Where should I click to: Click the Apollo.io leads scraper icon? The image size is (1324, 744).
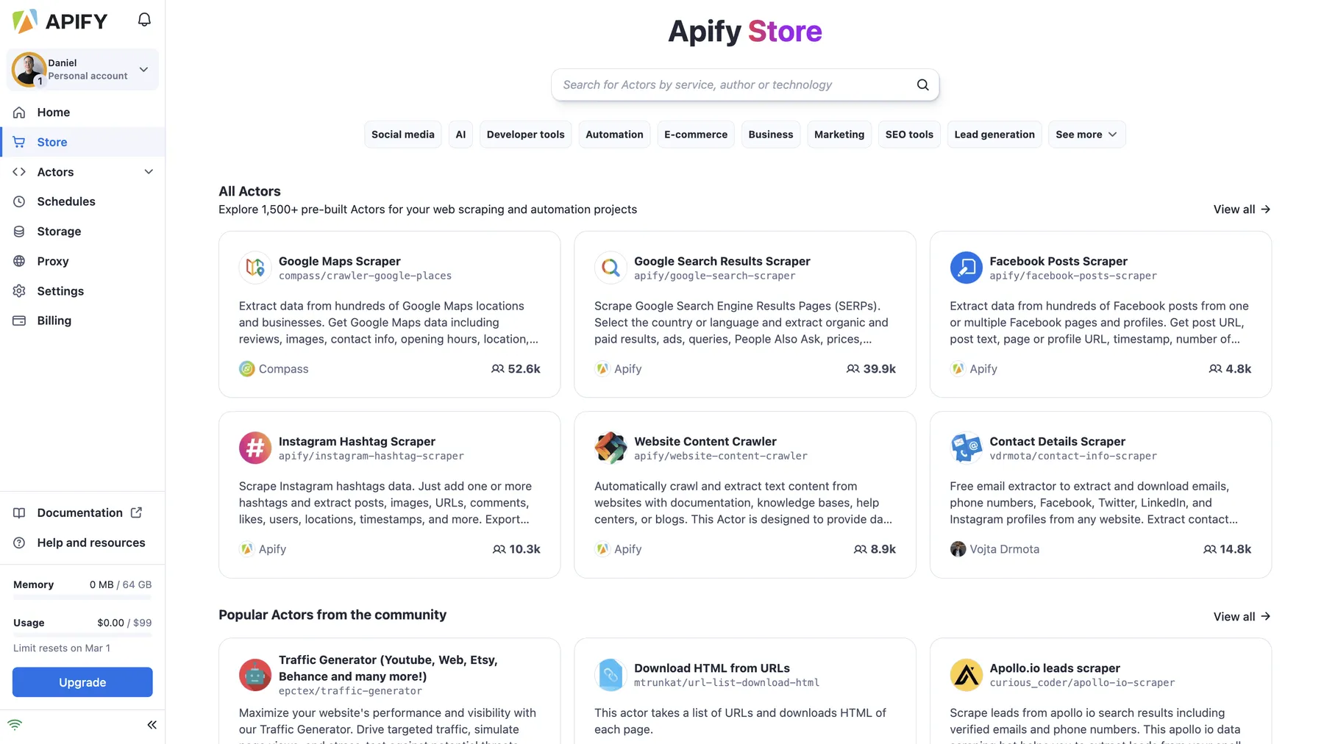click(x=966, y=675)
